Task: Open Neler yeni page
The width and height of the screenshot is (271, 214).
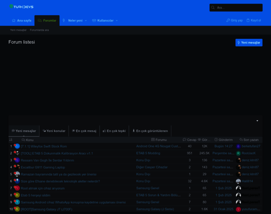Action: [75, 21]
